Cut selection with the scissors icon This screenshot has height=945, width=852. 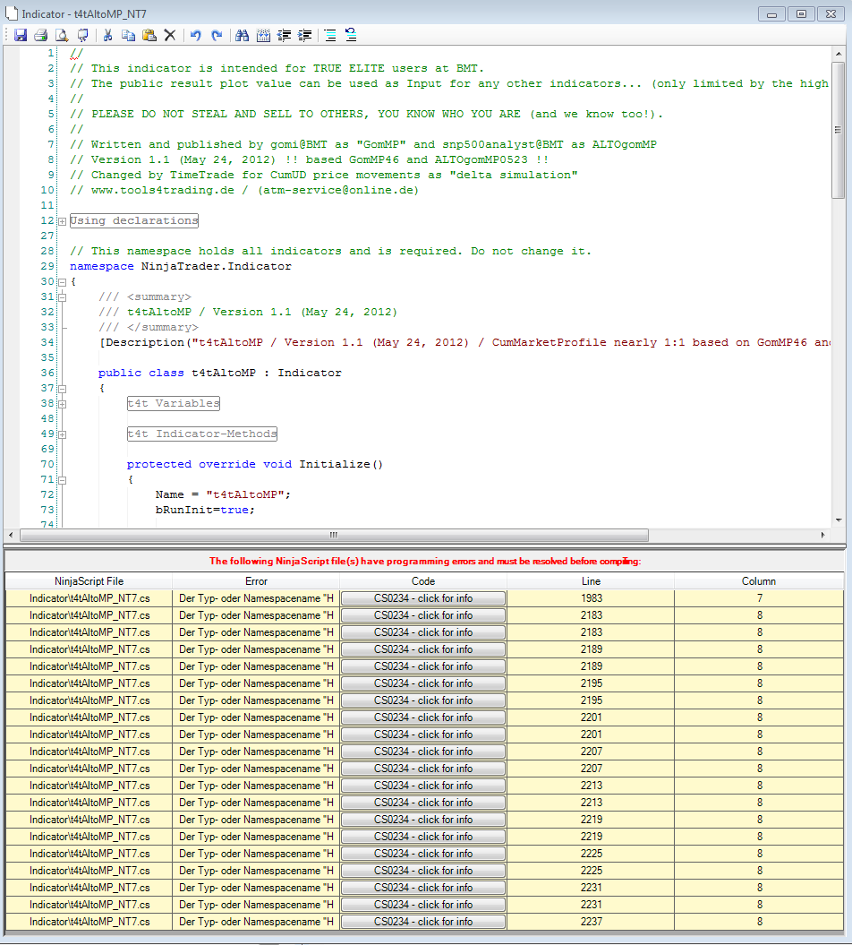click(107, 35)
